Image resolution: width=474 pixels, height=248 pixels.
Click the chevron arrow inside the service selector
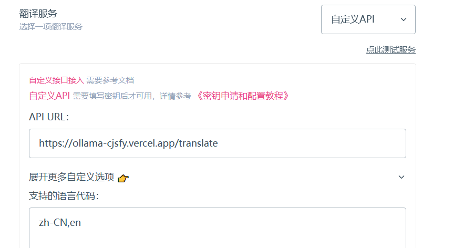[x=403, y=19]
